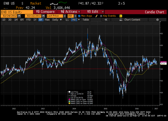Click the Chart Content button label
168x121 pixels.
coord(132,20)
